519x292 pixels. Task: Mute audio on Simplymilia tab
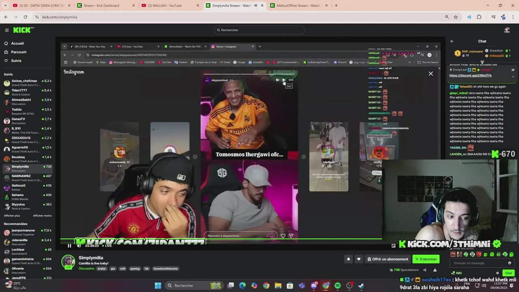(x=255, y=6)
